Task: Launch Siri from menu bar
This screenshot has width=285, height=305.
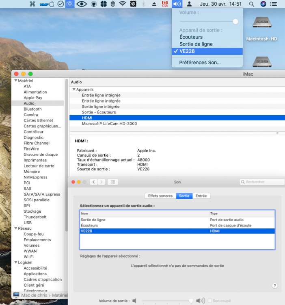Action: point(263,4)
